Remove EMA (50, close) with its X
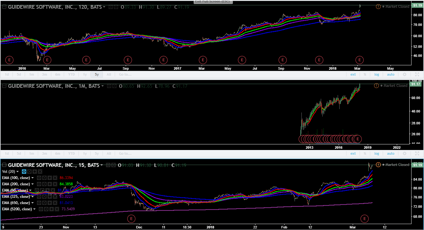Image resolution: width=424 pixels, height=230 pixels. click(x=53, y=190)
